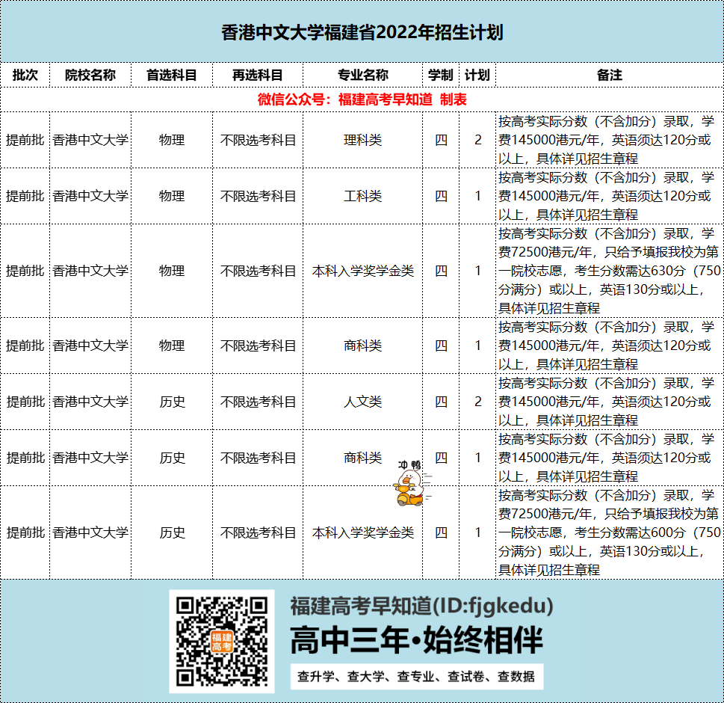
Task: Click the QR code image
Action: tap(222, 641)
